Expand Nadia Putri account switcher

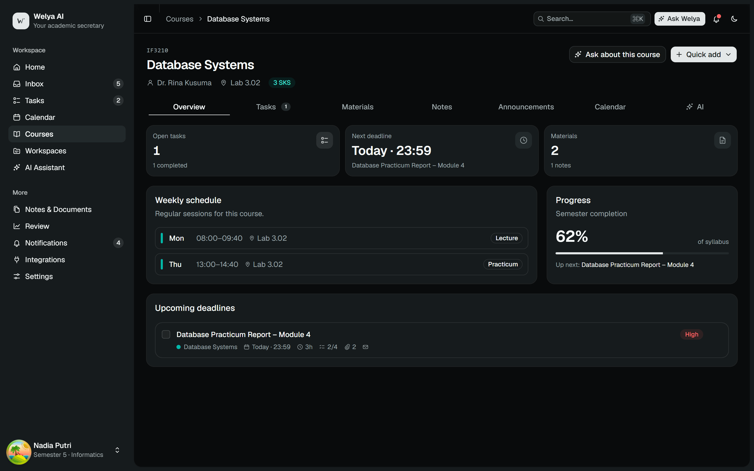tap(117, 450)
